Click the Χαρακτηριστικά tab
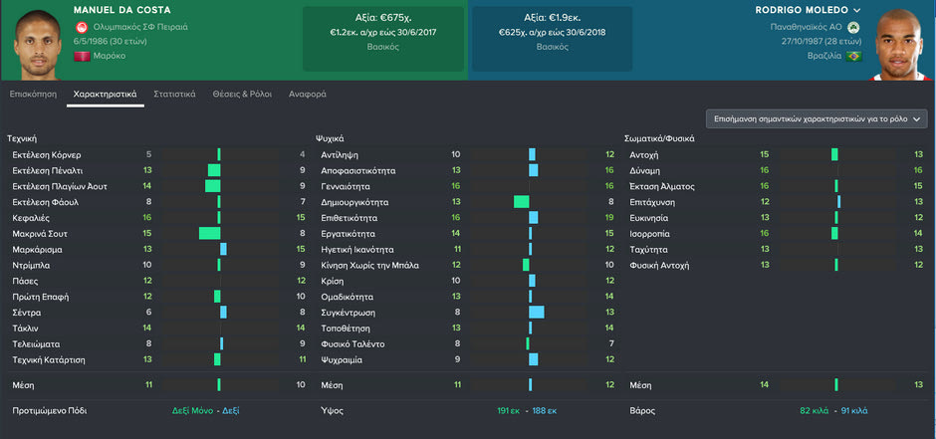The image size is (936, 439). point(105,94)
